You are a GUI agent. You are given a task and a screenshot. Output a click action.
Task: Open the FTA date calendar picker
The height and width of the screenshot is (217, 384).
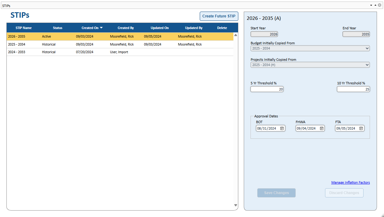coord(361,128)
